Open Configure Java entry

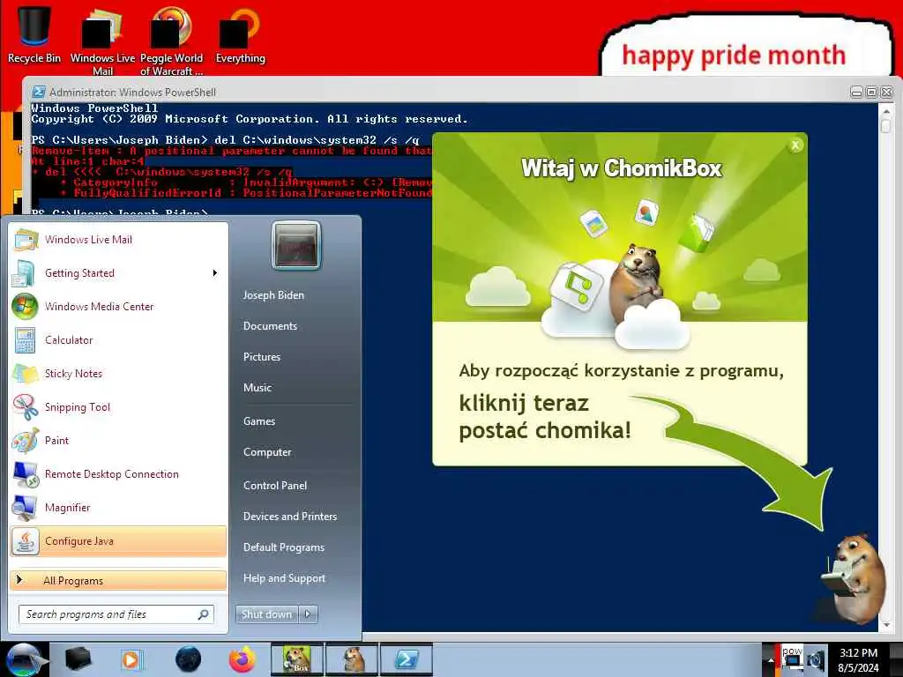click(x=118, y=540)
